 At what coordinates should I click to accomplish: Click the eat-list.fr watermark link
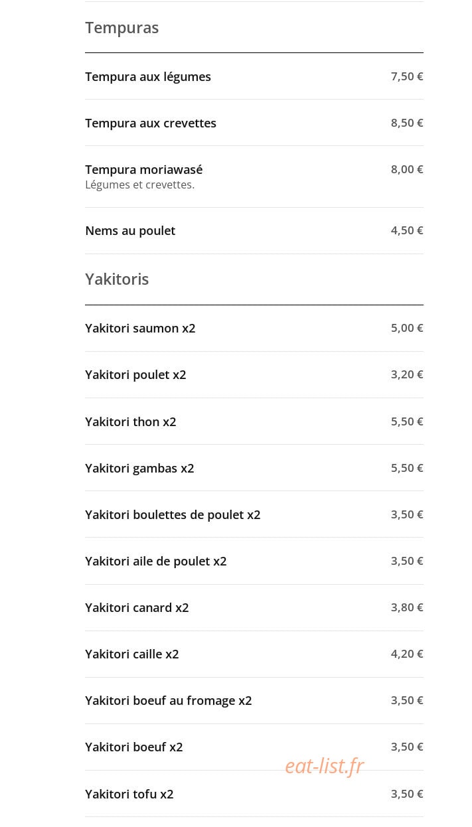(325, 766)
